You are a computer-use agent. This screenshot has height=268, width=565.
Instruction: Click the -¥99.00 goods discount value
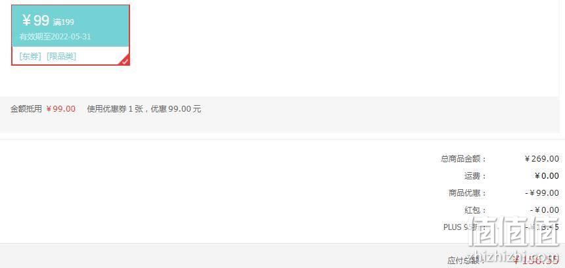[x=542, y=192]
